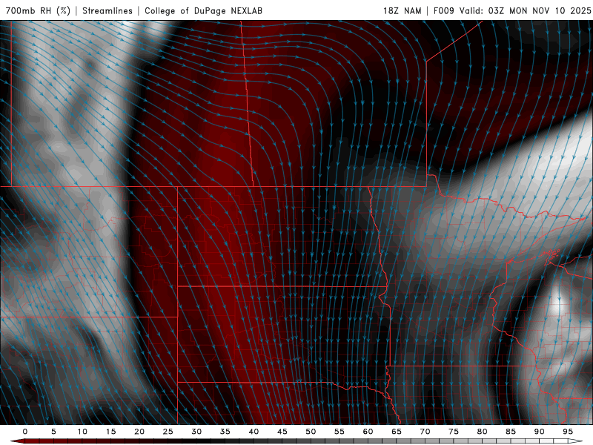Click the '18Z NAM' model label
This screenshot has width=593, height=445.
[402, 10]
